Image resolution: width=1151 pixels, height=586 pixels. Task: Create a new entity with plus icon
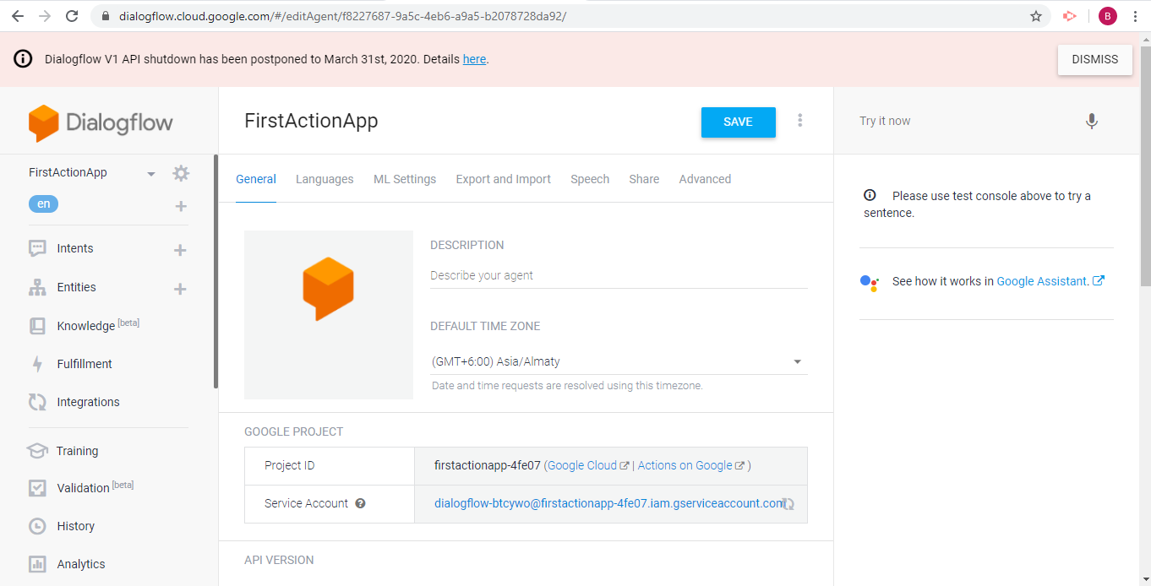coord(180,289)
